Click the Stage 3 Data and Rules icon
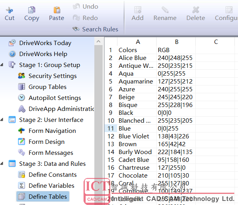This screenshot has height=205, width=238. 12,163
